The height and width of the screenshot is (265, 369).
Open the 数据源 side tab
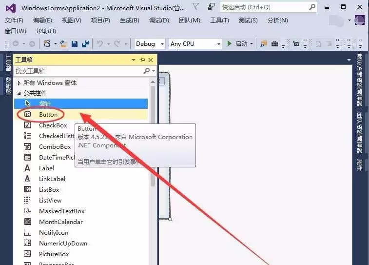pos(8,85)
